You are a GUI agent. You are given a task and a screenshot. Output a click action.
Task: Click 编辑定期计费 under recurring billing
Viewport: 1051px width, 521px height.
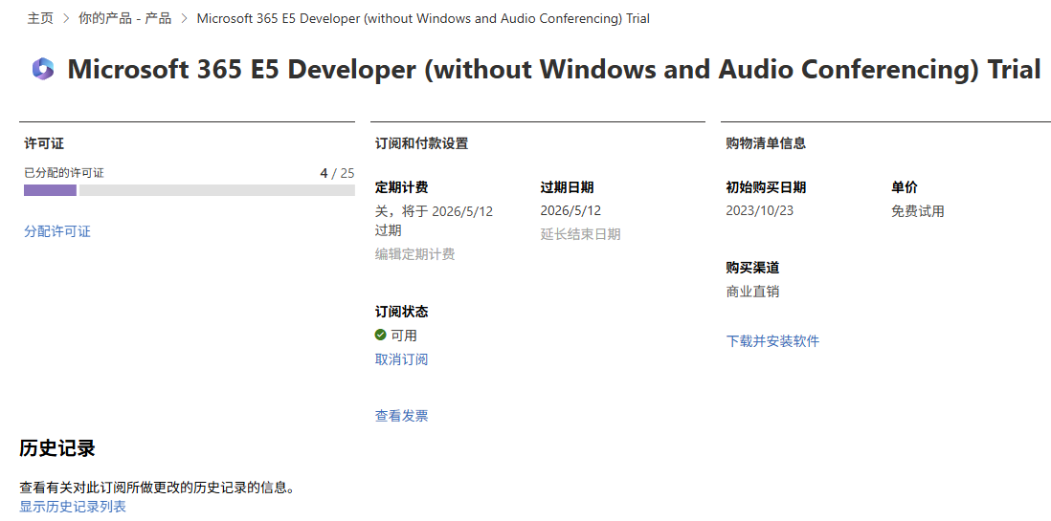coord(414,254)
